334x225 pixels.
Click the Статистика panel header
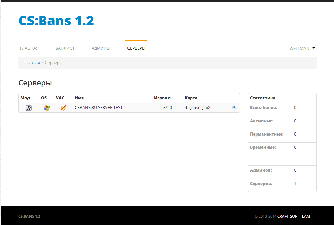tap(263, 98)
